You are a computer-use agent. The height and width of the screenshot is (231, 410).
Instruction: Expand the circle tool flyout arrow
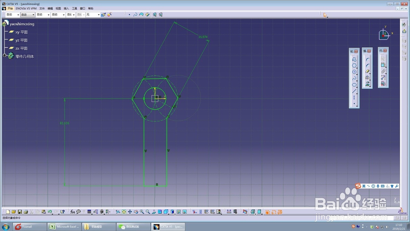pyautogui.click(x=357, y=74)
